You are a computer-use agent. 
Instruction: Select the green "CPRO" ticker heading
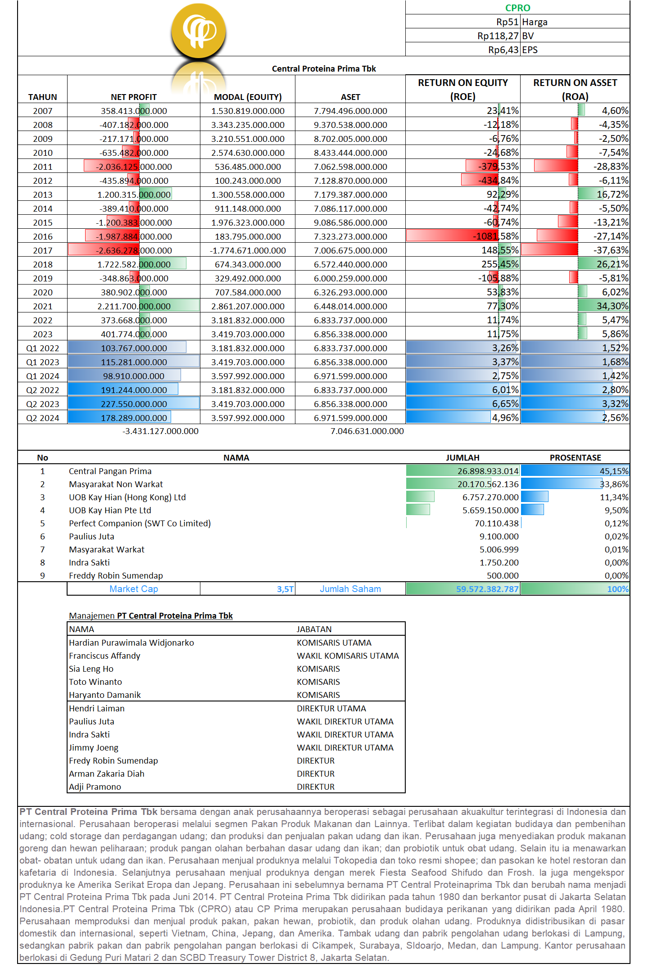[x=517, y=8]
